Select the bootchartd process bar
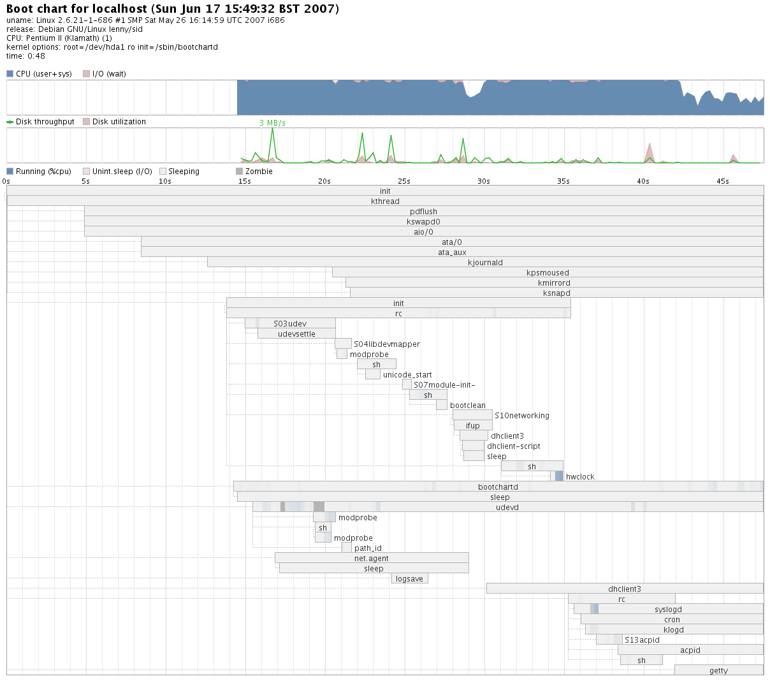Image resolution: width=770 pixels, height=681 pixels. click(498, 487)
